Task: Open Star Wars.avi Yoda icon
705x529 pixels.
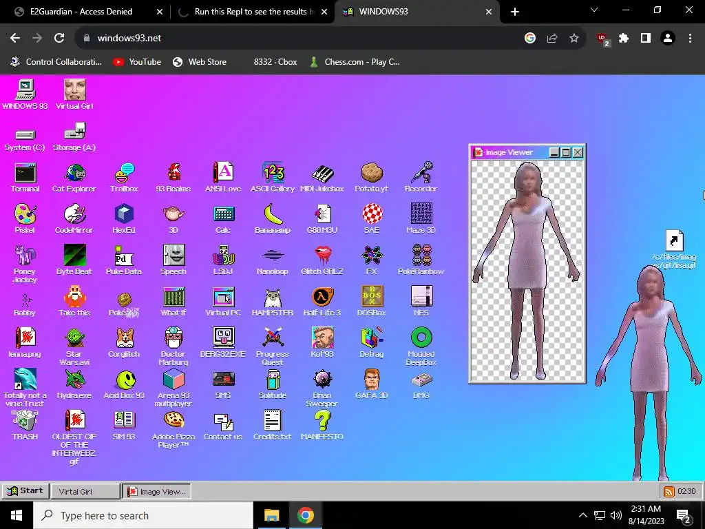Action: pos(74,347)
